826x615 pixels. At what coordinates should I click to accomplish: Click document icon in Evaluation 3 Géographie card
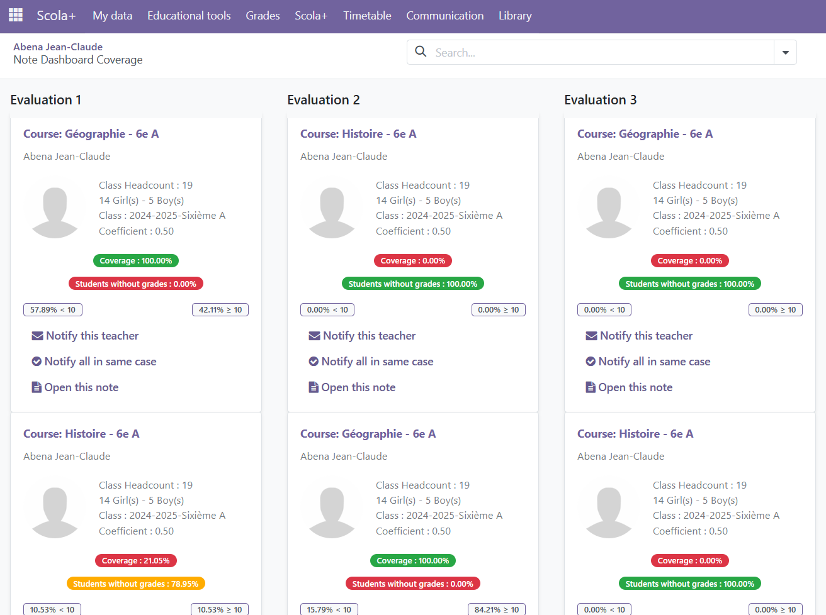coord(591,387)
